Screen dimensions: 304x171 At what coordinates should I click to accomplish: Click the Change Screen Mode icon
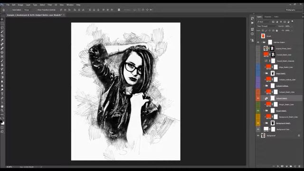pyautogui.click(x=2, y=132)
